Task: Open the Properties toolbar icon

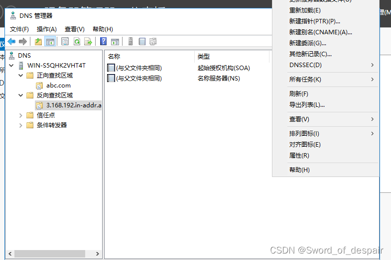Action: (x=65, y=42)
